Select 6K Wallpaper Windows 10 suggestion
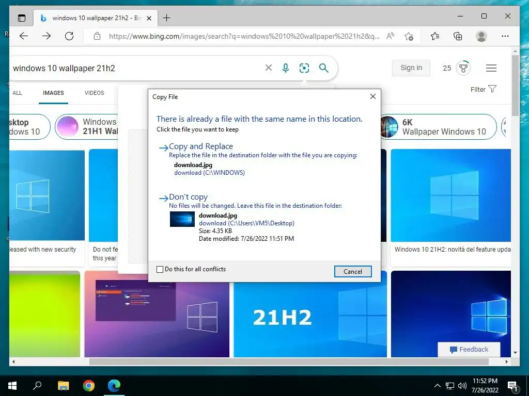529x396 pixels. click(x=438, y=127)
